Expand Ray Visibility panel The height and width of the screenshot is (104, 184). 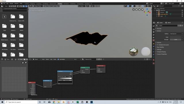[160, 47]
